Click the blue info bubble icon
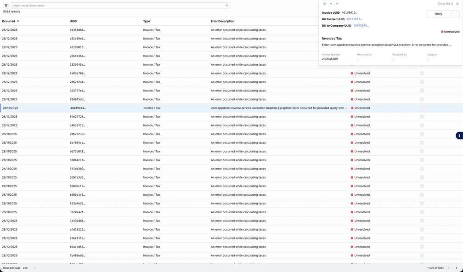 coord(459,136)
